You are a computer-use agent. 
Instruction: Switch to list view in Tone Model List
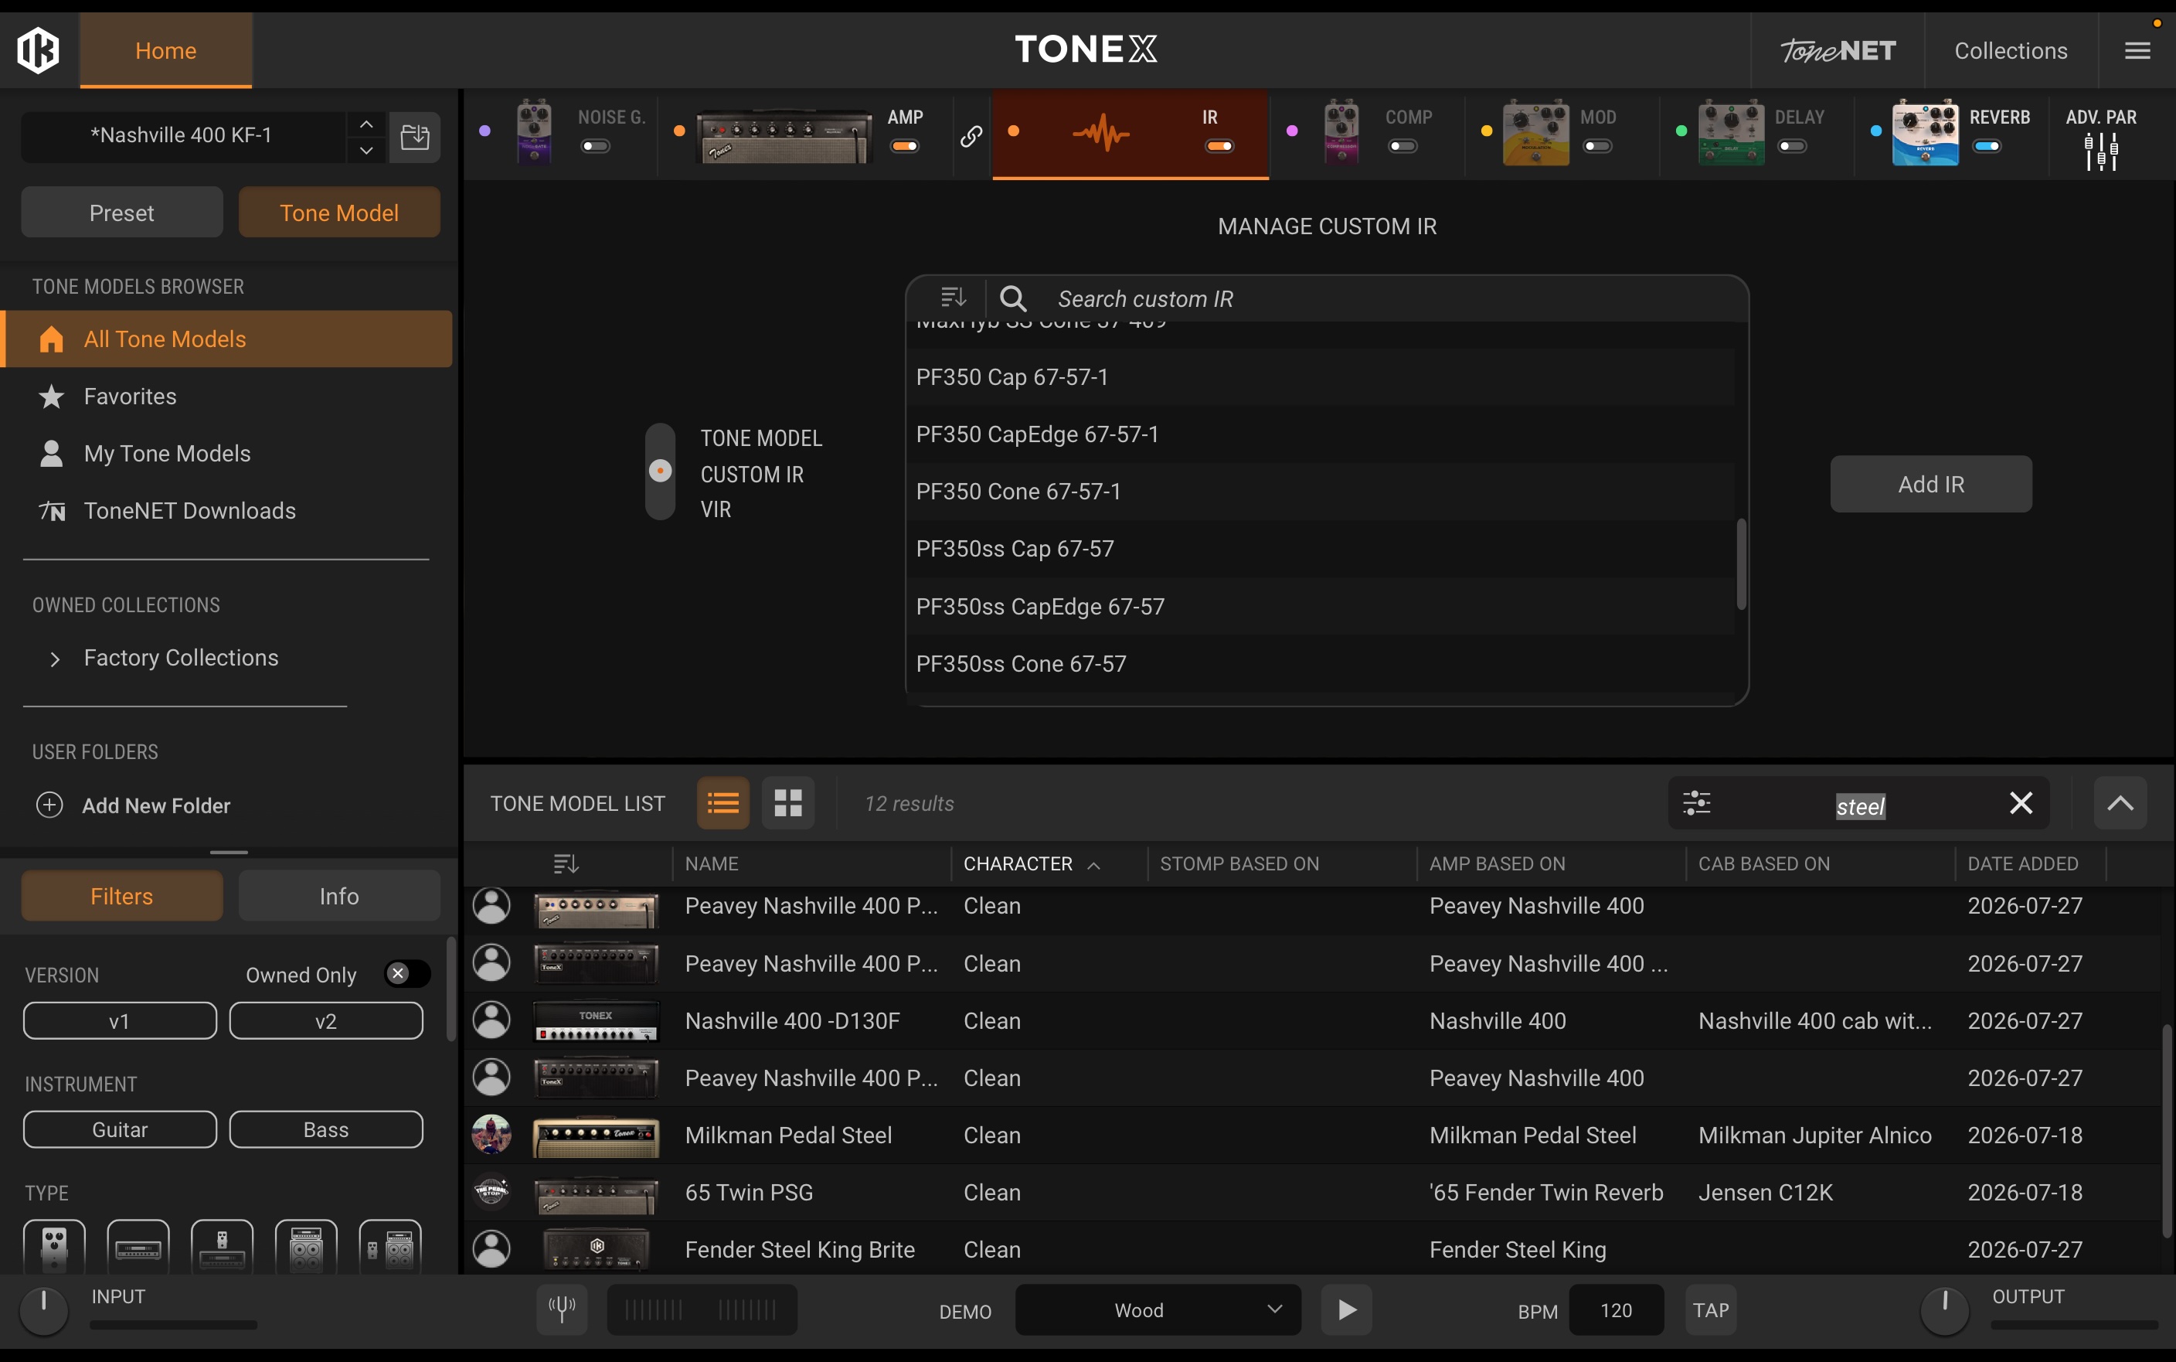point(723,802)
